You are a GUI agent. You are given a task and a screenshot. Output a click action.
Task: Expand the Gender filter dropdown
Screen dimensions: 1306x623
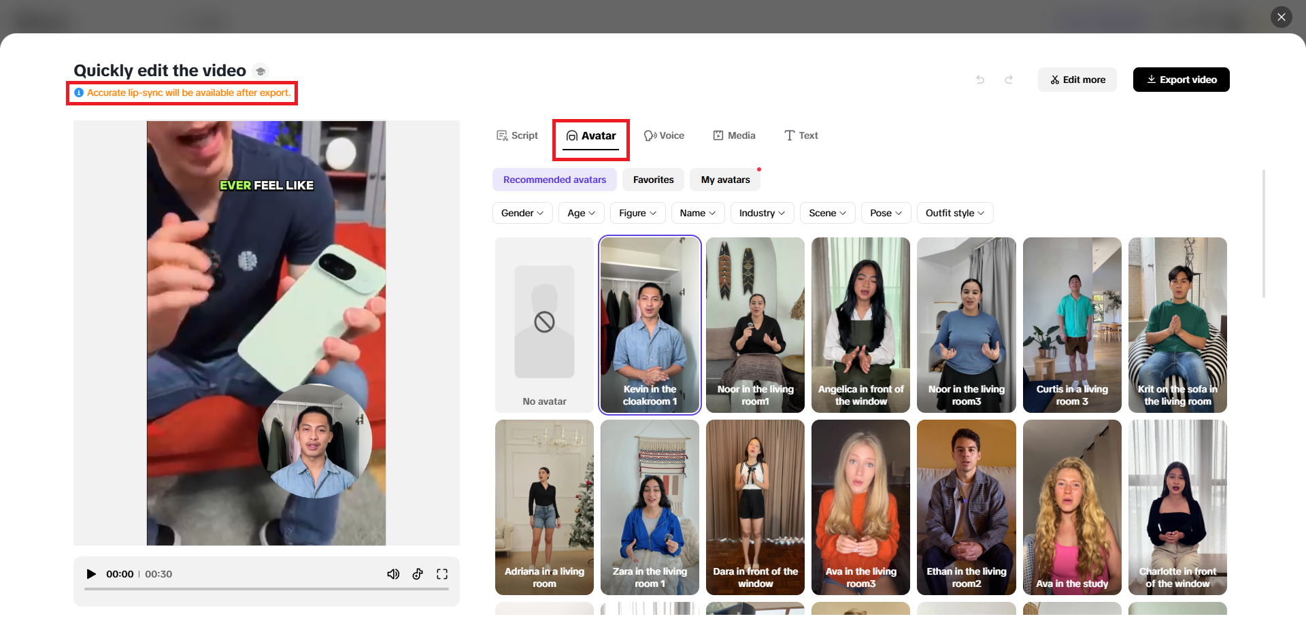[522, 213]
